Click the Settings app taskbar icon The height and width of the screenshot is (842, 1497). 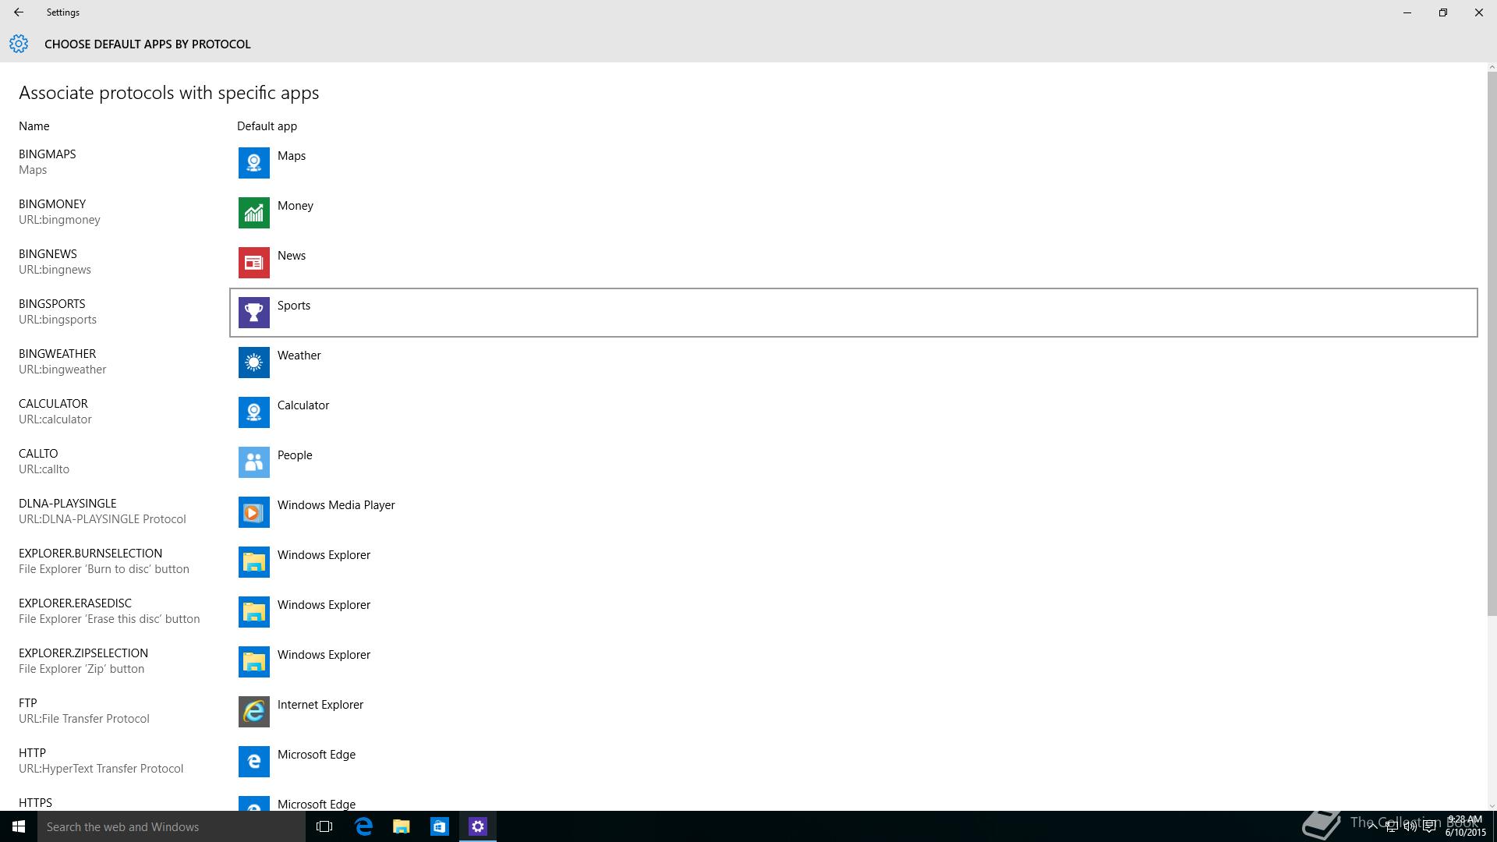point(477,826)
